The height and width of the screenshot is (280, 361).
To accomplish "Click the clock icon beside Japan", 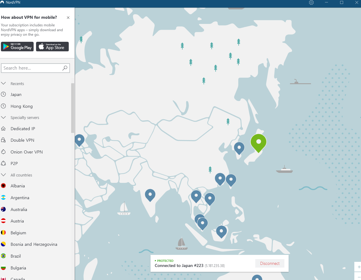I will 3,94.
